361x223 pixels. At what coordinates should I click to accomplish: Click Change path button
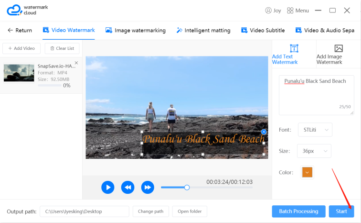click(x=151, y=212)
